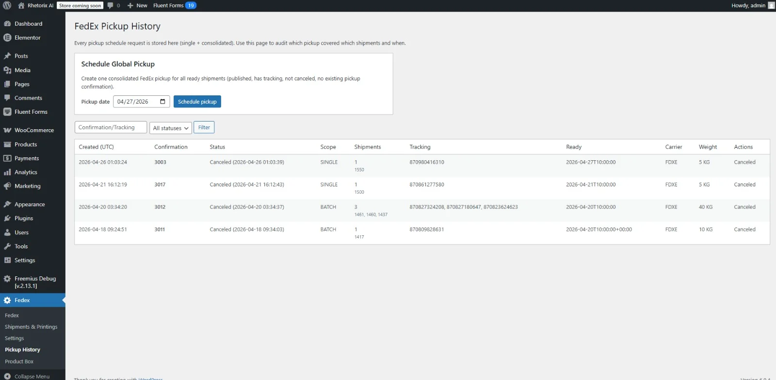776x380 pixels.
Task: Click the plus icon beside New
Action: (130, 5)
